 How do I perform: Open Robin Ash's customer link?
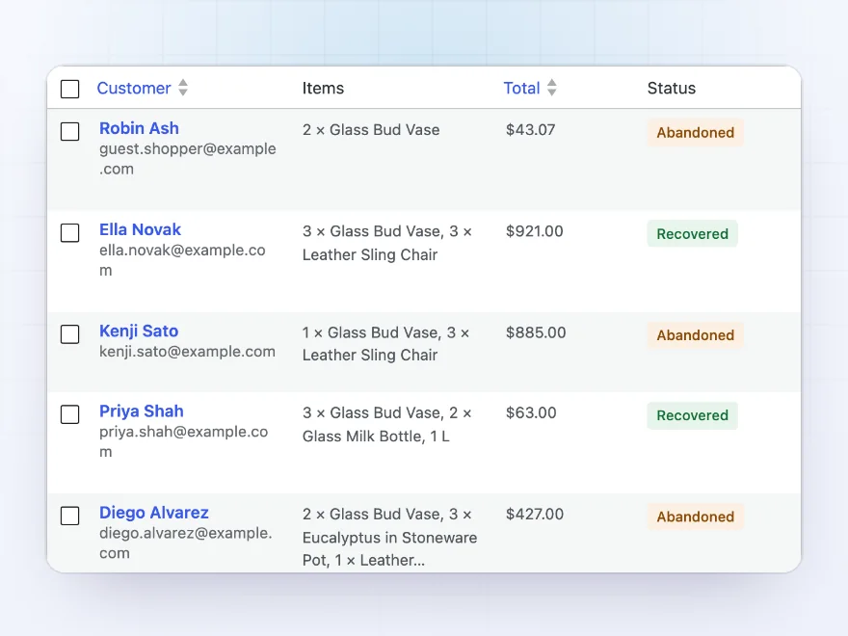click(x=139, y=128)
